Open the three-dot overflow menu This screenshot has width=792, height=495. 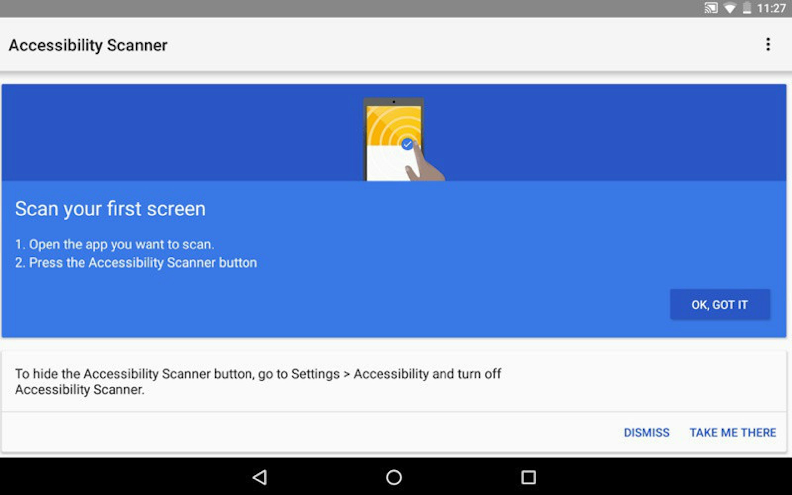(768, 45)
